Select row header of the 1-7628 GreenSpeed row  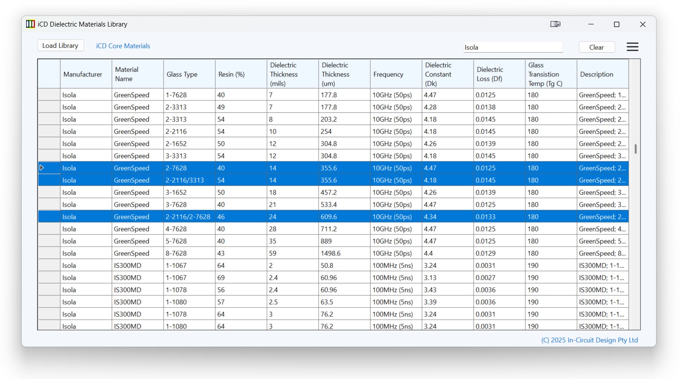pyautogui.click(x=49, y=95)
